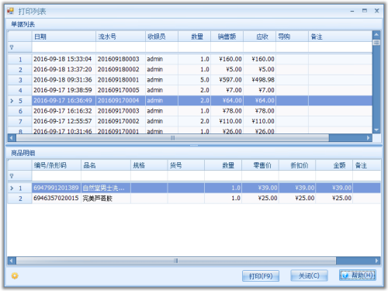Select the row dated 2016-09-17 12:55:57
388x291 pixels.
click(x=190, y=121)
